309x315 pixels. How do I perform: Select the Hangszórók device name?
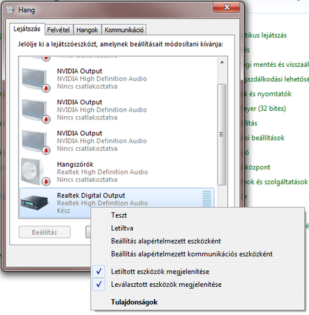75,164
